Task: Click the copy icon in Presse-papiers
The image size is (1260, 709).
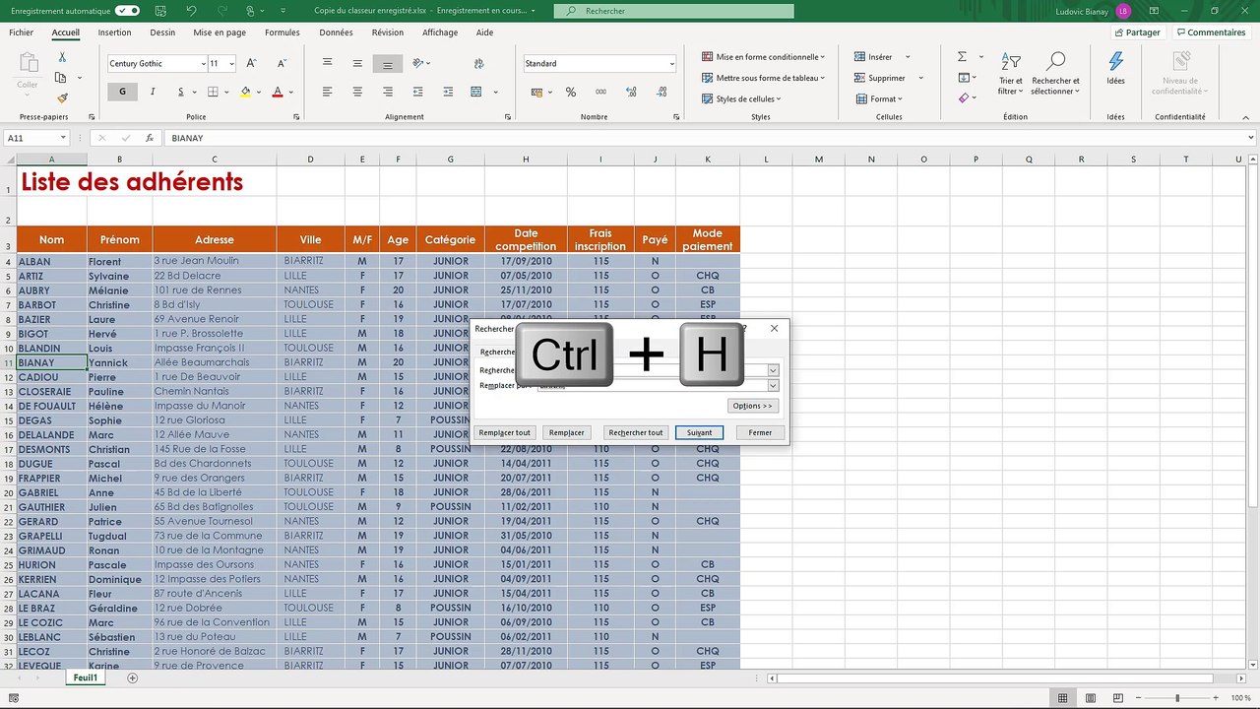Action: pos(61,78)
